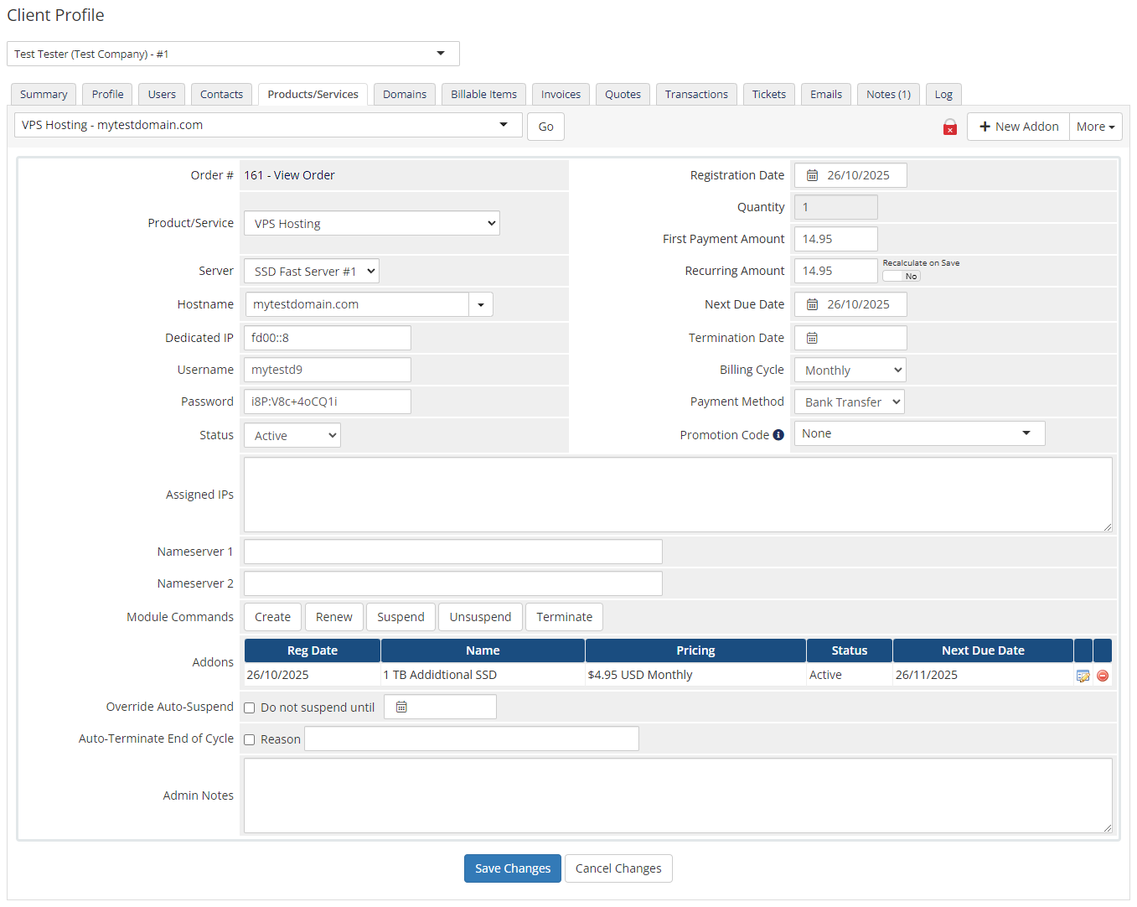Viewport: 1137px width, 907px height.
Task: View Promotion Code info tooltip icon
Action: coord(778,434)
